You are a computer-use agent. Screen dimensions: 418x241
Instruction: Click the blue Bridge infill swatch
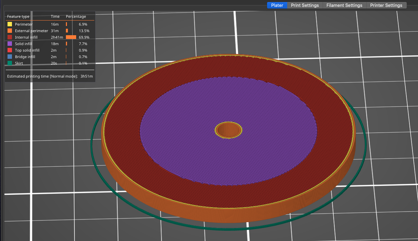10,57
